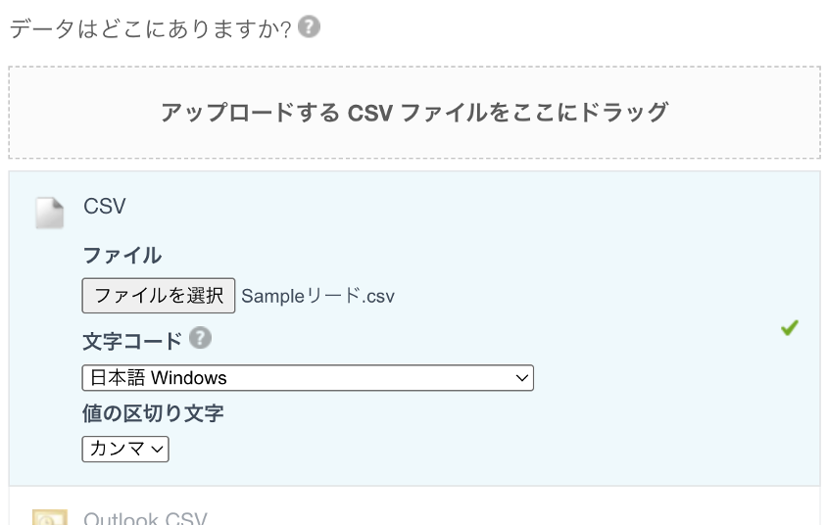Click the green checkmark icon

pyautogui.click(x=790, y=328)
